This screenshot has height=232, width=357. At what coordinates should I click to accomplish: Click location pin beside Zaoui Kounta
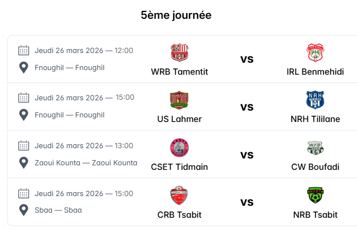pos(23,162)
